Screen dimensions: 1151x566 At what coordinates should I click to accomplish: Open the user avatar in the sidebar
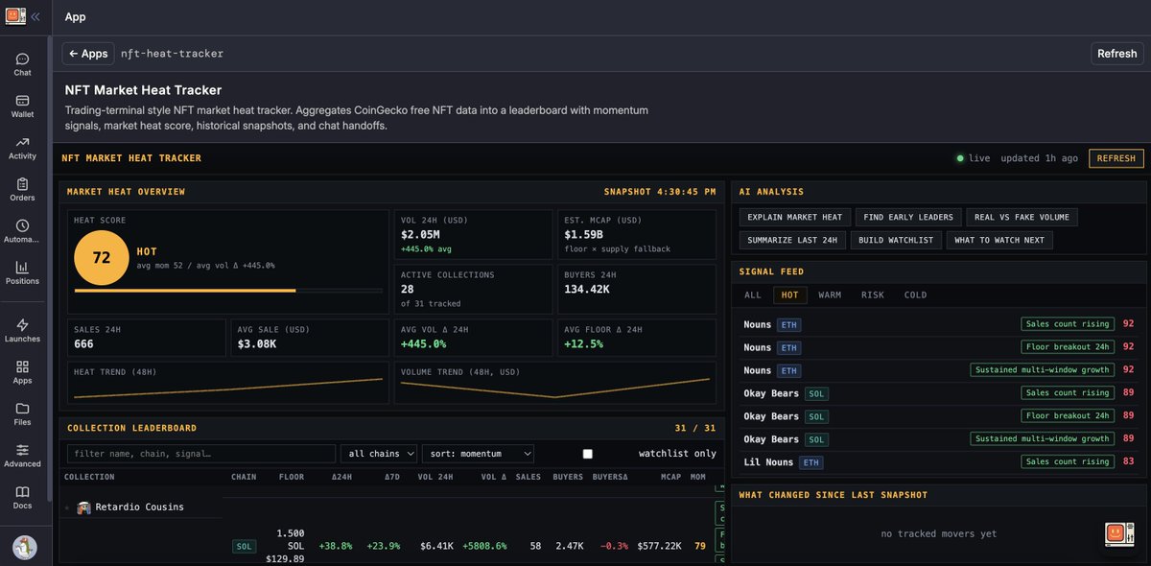click(24, 547)
